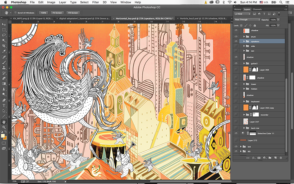Expand the guitar2 group

244,63
